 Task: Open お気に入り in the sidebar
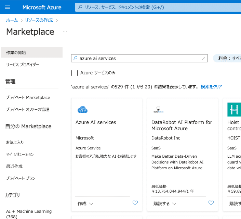pos(15,142)
